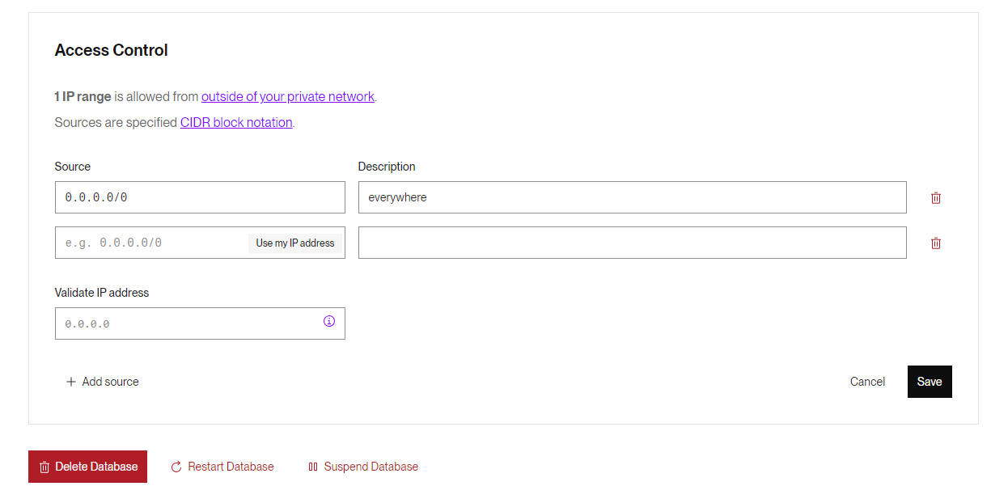Select Suspend Database text
The image size is (991, 503).
pos(371,467)
